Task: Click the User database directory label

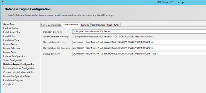Action: [x=55, y=42]
